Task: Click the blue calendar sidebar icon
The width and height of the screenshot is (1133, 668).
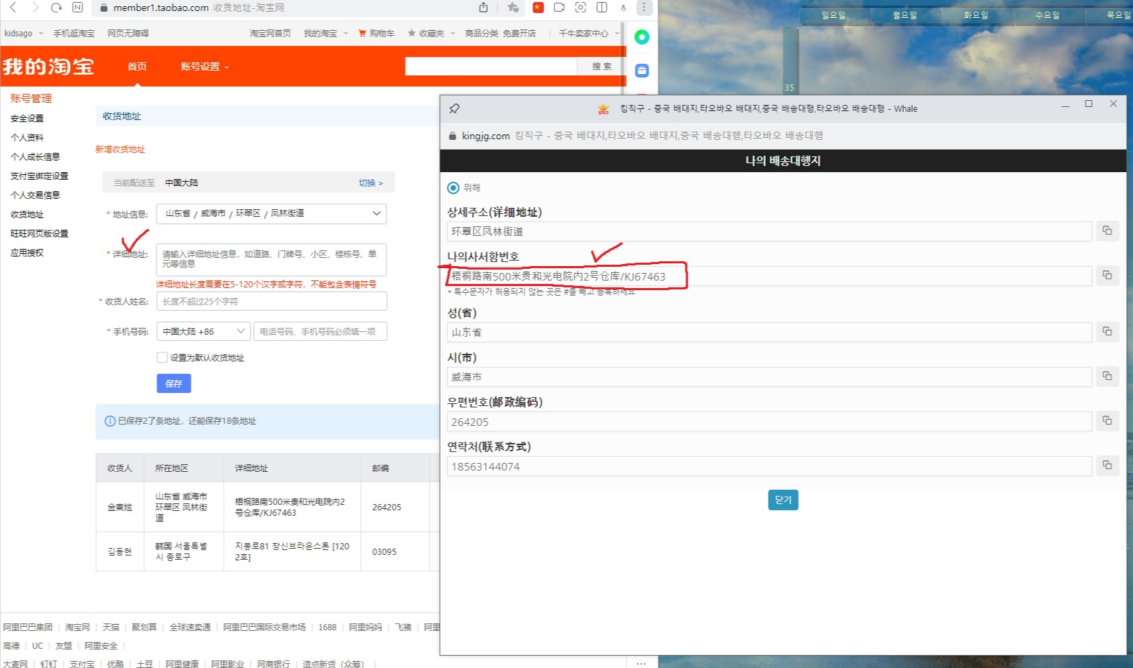Action: click(642, 70)
